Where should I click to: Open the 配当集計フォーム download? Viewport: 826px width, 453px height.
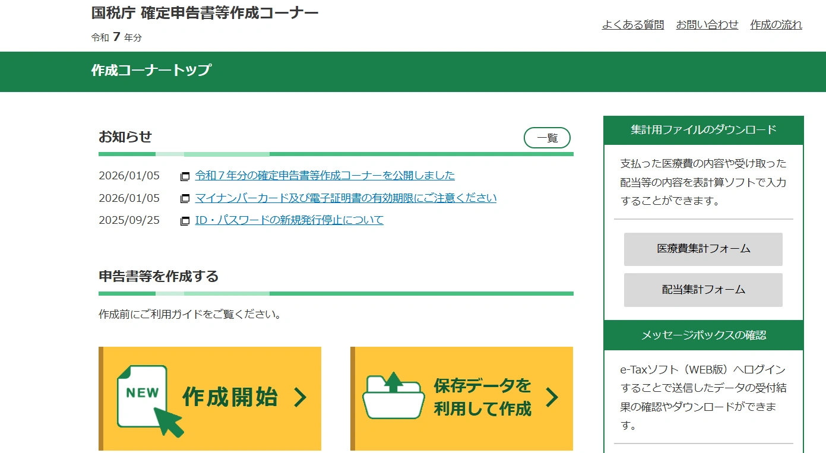(x=702, y=290)
